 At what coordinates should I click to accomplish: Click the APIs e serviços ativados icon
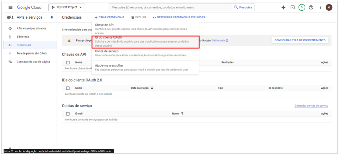click(x=10, y=29)
